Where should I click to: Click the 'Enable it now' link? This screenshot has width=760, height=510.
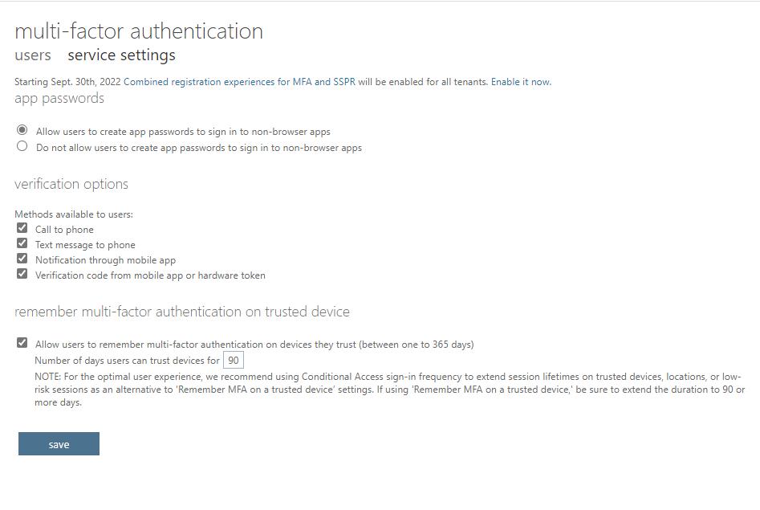click(521, 82)
